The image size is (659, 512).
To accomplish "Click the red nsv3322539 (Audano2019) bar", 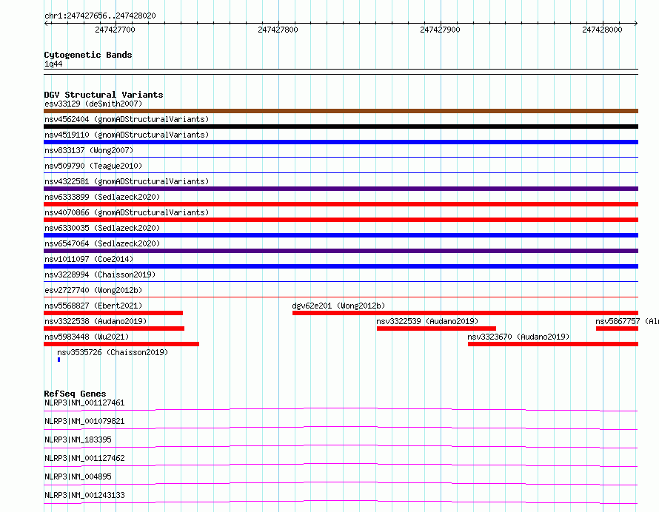I will 435,329.
